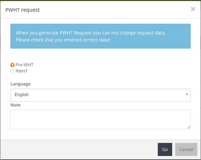
Task: Select the Pre-WHT radio button
Action: [12, 65]
